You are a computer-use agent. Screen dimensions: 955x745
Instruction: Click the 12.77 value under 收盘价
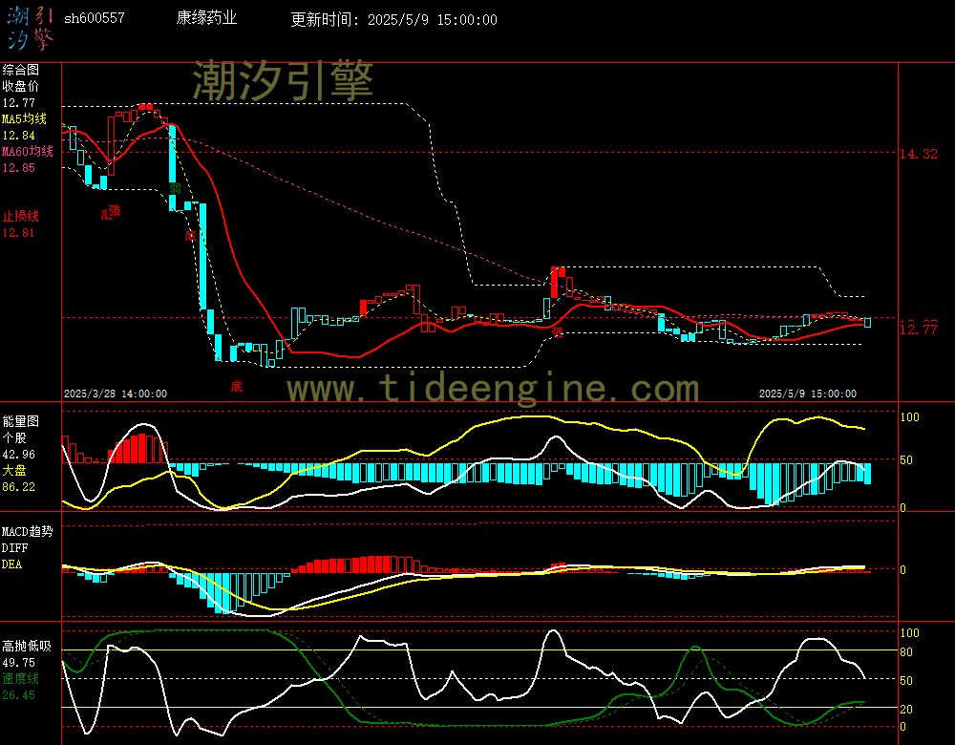tap(19, 103)
